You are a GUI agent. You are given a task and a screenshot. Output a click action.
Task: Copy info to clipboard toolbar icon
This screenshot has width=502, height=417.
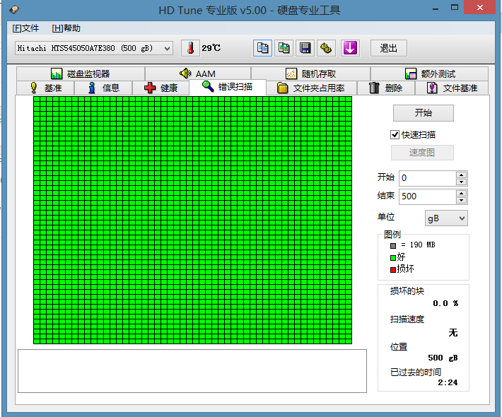tap(262, 48)
